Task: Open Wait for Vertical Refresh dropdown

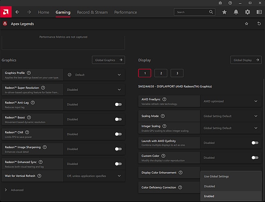Action: tap(94, 176)
